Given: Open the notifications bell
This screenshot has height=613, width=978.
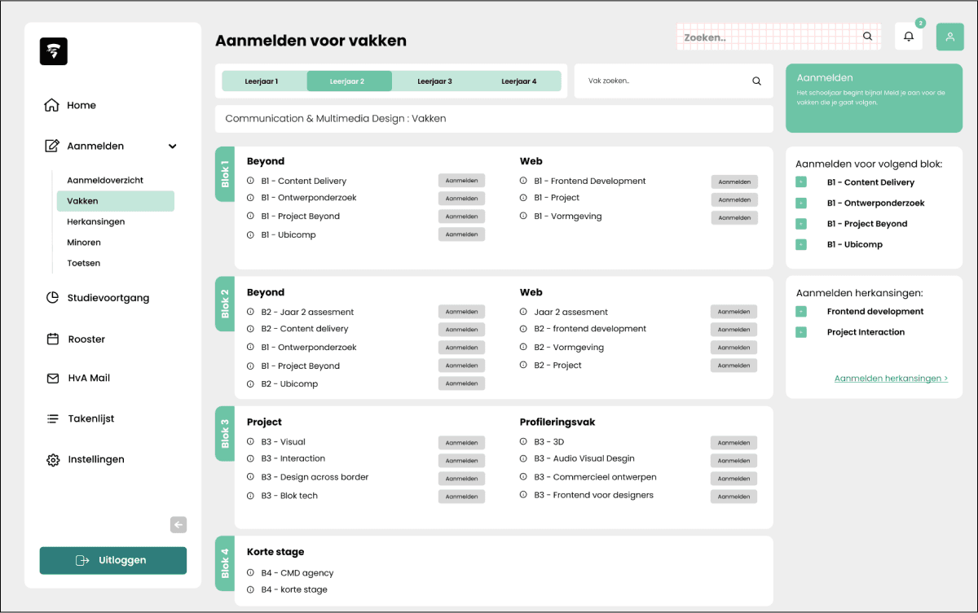Looking at the screenshot, I should [909, 37].
